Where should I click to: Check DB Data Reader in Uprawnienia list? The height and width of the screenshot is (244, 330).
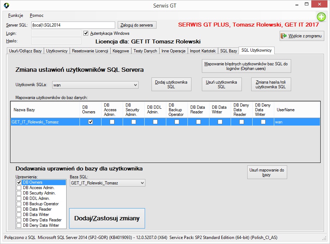click(19, 209)
